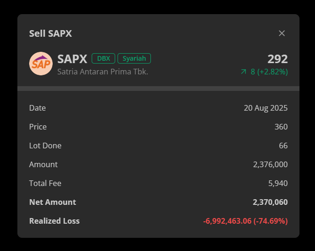Click the SAP company logo icon
This screenshot has width=315, height=251.
[x=41, y=64]
